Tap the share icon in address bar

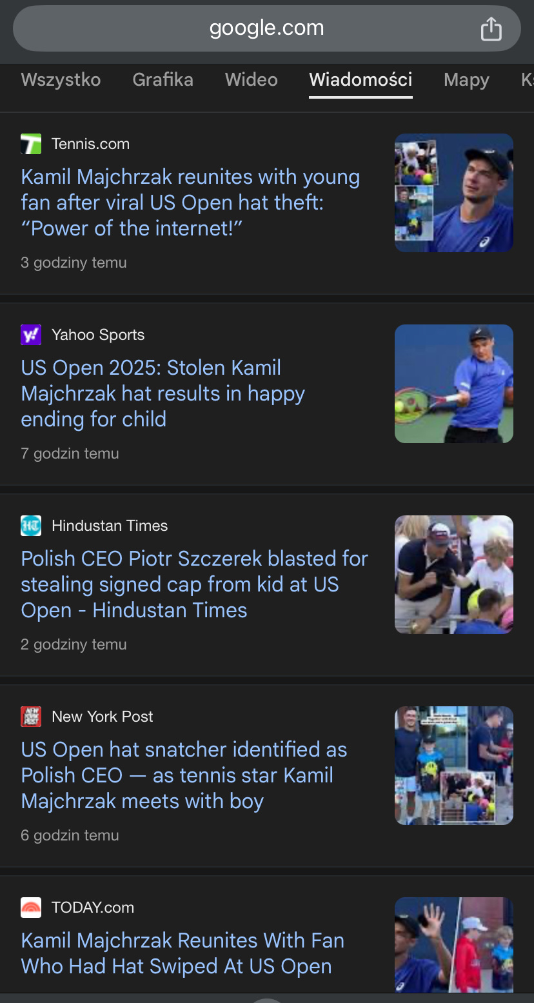(x=491, y=29)
